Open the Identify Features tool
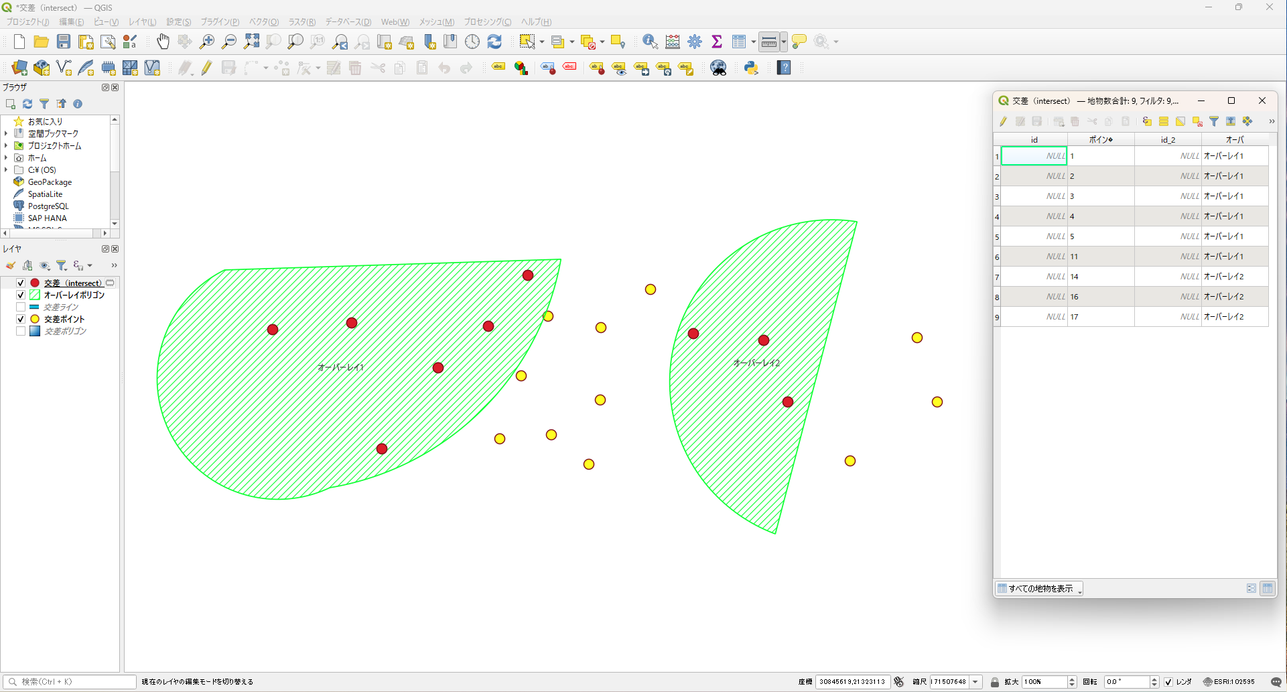 (x=650, y=42)
